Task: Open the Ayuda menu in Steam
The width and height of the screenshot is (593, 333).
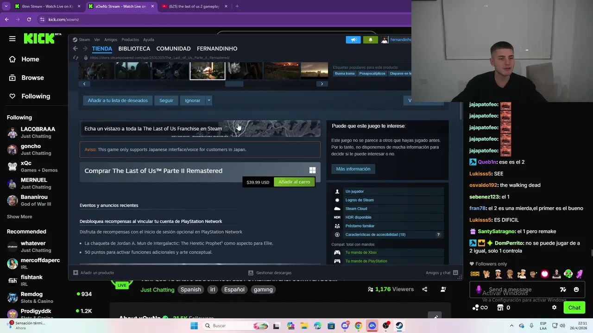Action: pyautogui.click(x=148, y=40)
